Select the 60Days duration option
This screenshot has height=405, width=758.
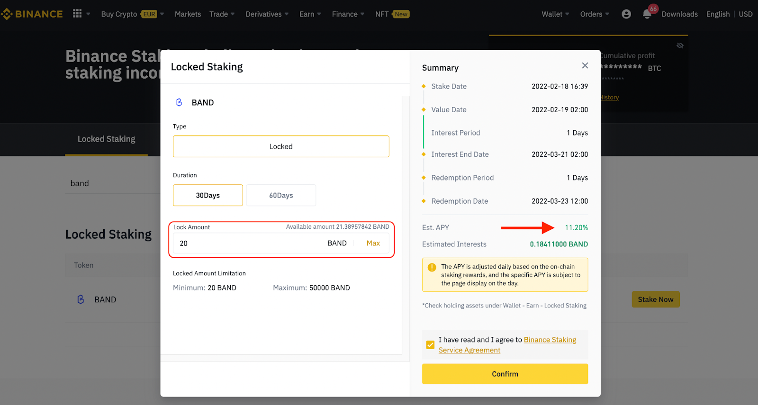coord(281,195)
